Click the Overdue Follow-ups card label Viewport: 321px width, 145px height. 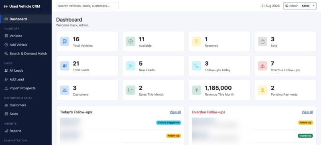pyautogui.click(x=285, y=70)
